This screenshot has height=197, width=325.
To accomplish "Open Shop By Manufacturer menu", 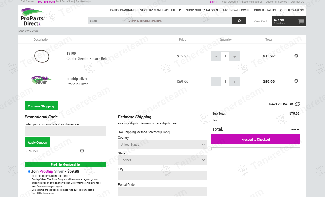I will (x=160, y=10).
